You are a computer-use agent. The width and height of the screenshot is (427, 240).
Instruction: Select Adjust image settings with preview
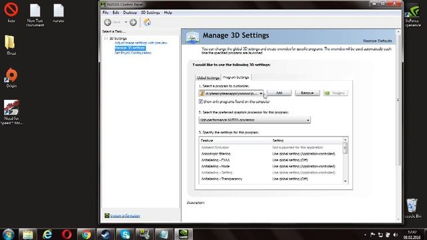(x=141, y=43)
